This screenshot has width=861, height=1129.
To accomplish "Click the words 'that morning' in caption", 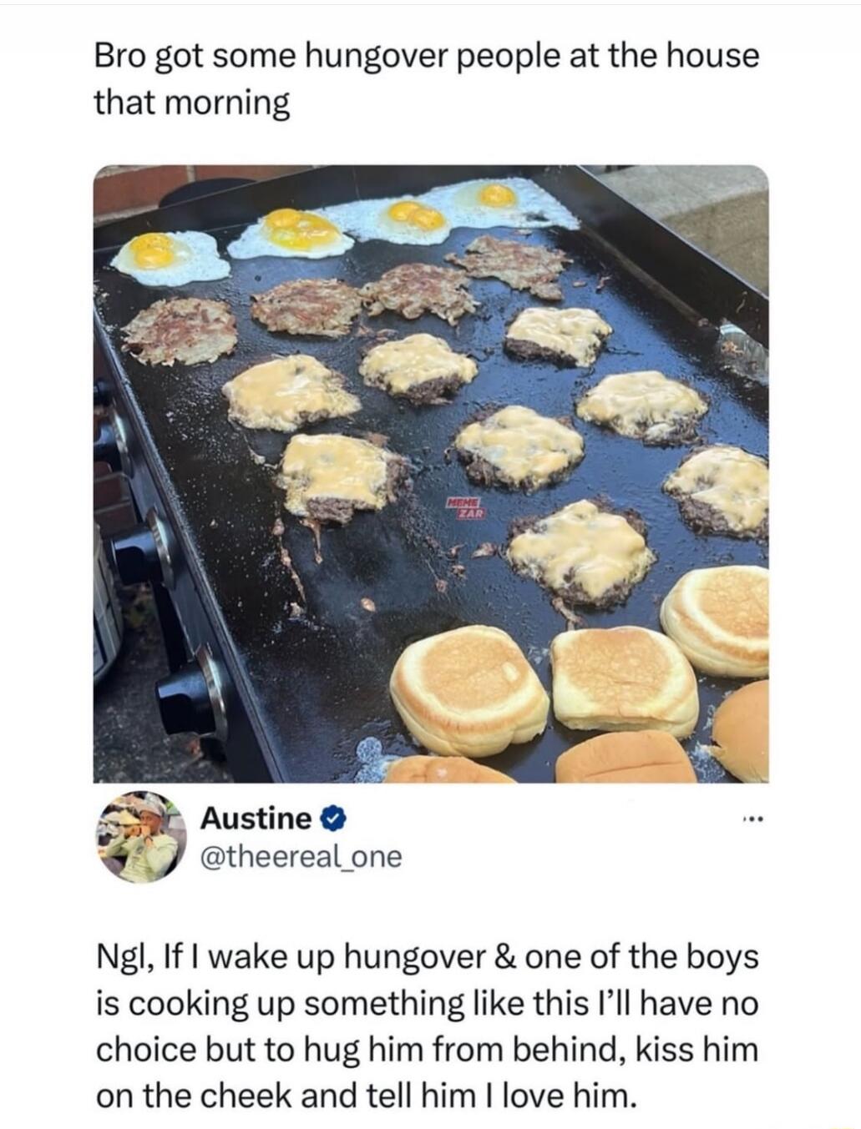I will 191,103.
